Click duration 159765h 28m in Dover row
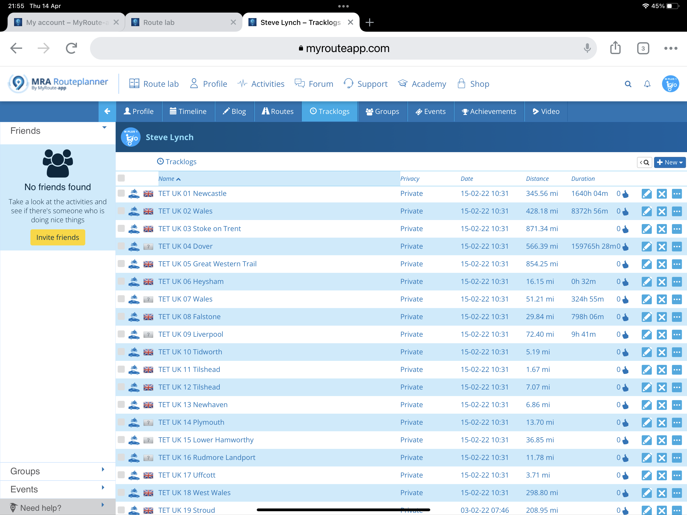This screenshot has width=687, height=515. [593, 246]
